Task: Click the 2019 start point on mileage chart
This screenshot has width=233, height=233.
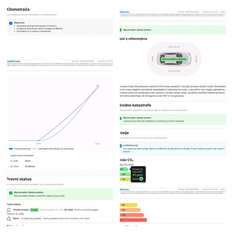Action: click(38, 140)
